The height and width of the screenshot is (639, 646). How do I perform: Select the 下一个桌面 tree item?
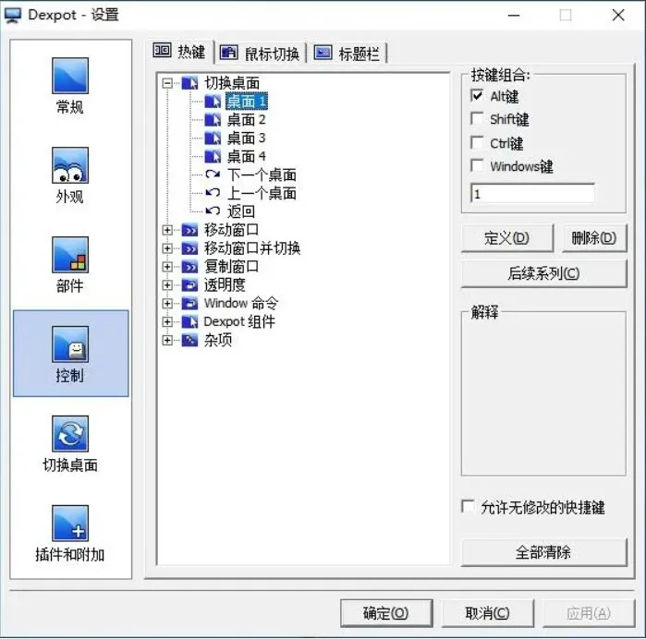[262, 175]
